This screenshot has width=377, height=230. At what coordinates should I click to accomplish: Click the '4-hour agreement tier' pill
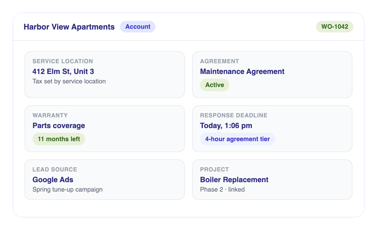(237, 139)
